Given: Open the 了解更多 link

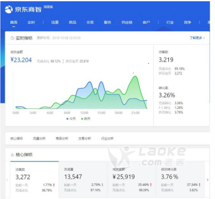Looking at the screenshot, I should 197,38.
